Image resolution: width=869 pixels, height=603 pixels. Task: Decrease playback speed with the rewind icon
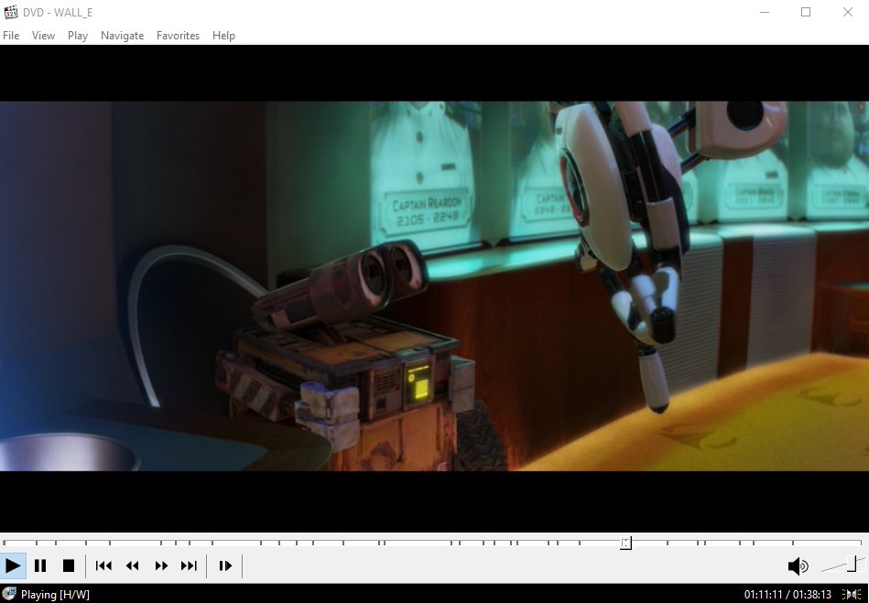tap(133, 565)
